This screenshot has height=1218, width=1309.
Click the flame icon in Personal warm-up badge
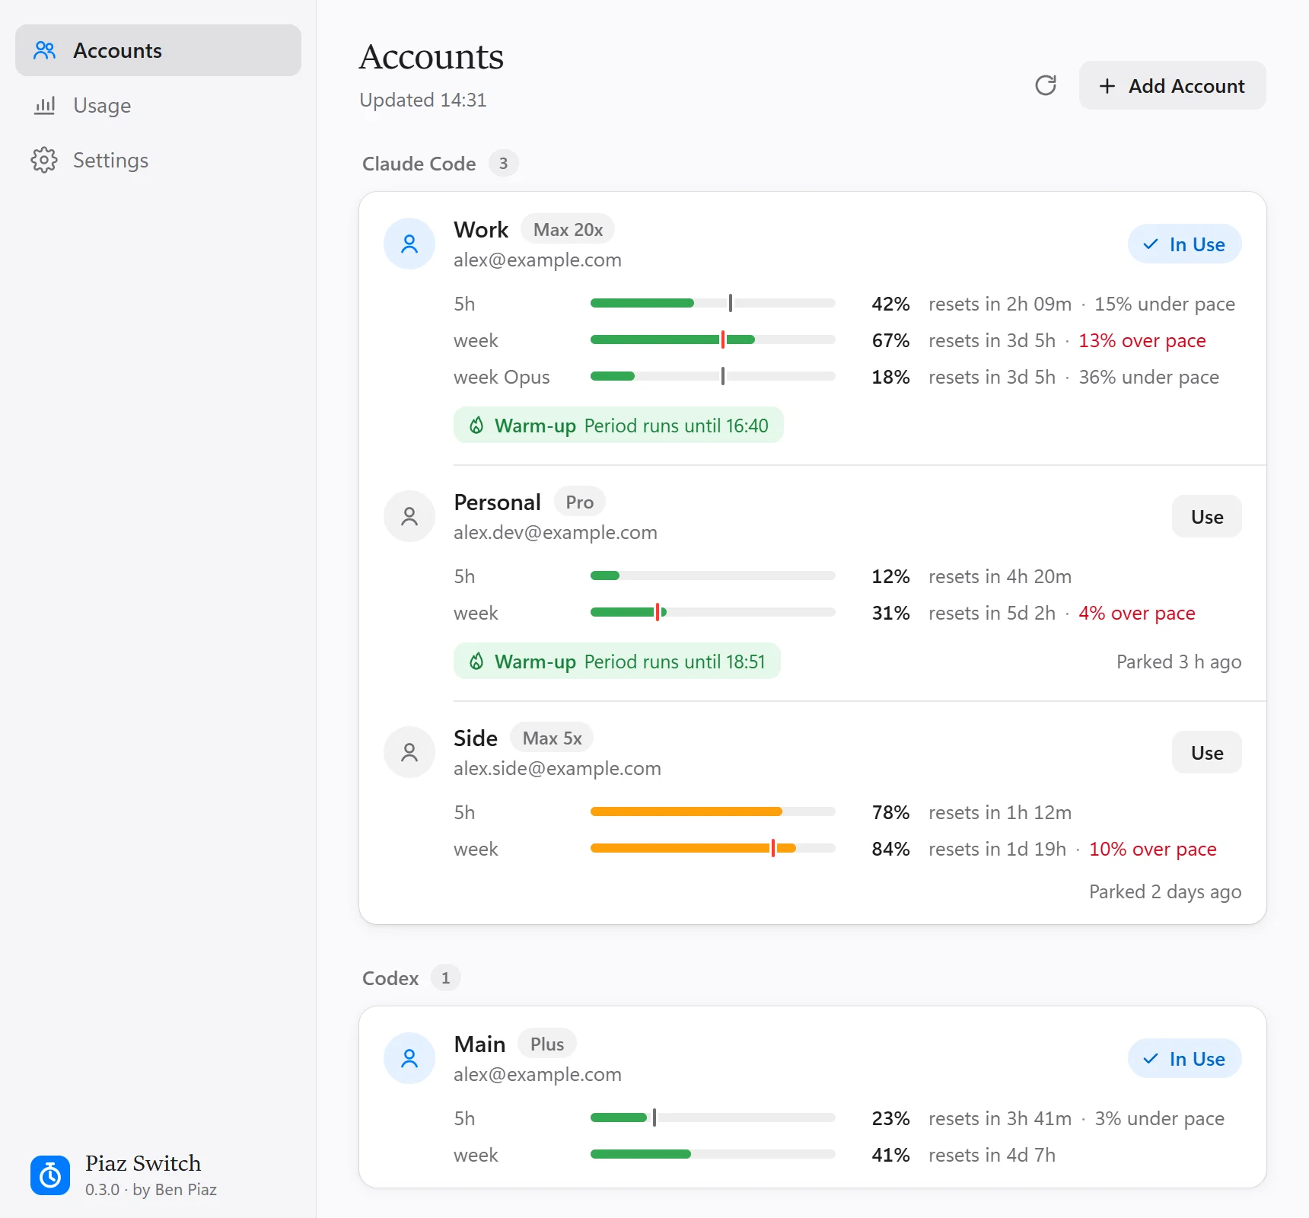[x=476, y=661]
